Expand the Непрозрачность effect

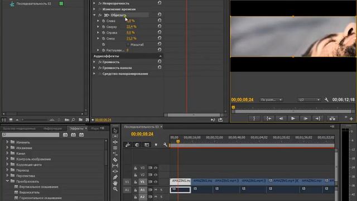click(94, 3)
